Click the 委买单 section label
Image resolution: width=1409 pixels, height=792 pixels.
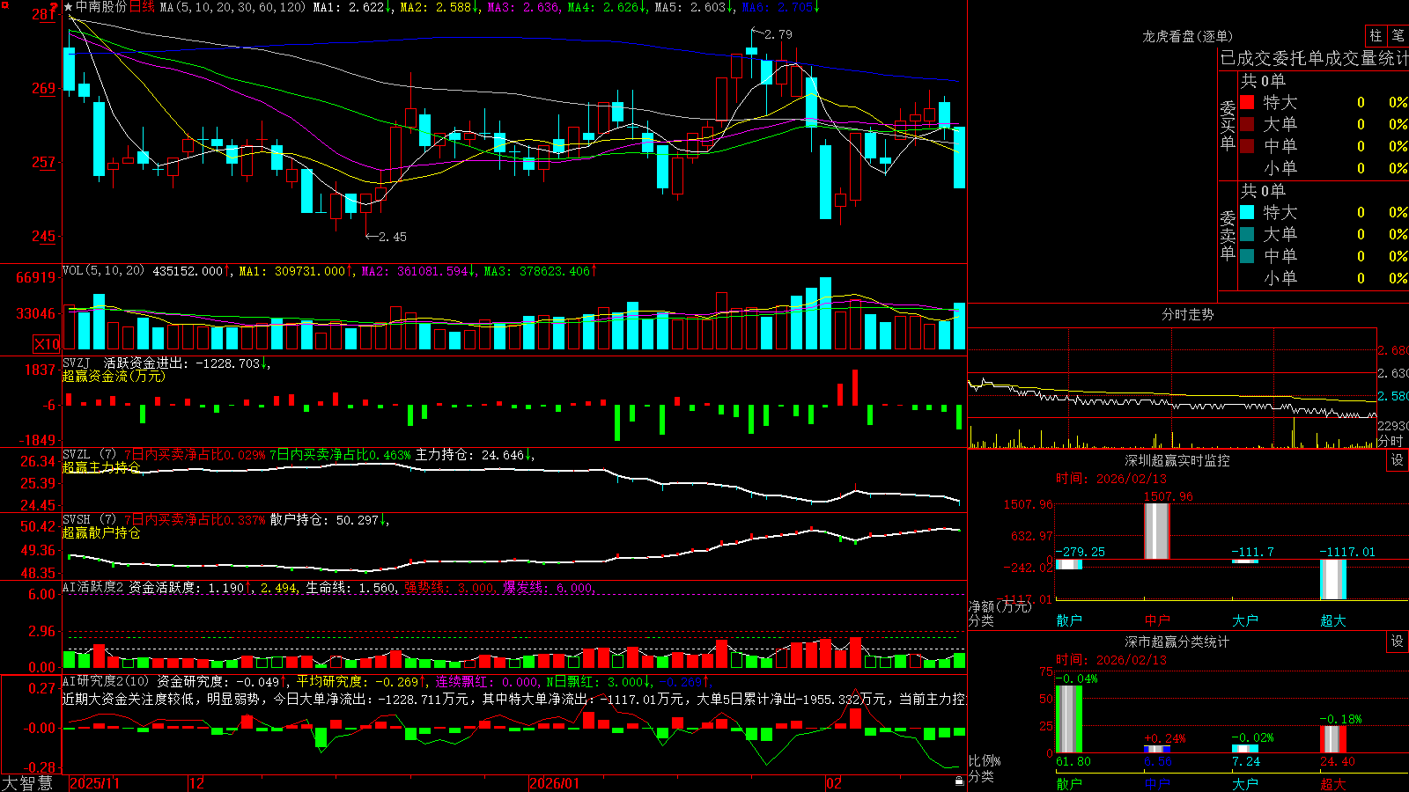(x=1228, y=125)
